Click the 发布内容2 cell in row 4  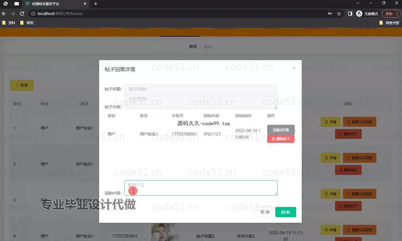click(x=246, y=236)
